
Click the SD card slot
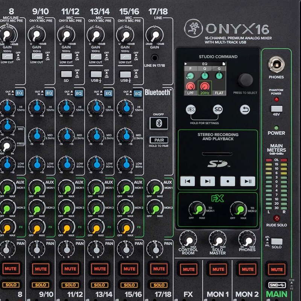pyautogui.click(x=217, y=154)
